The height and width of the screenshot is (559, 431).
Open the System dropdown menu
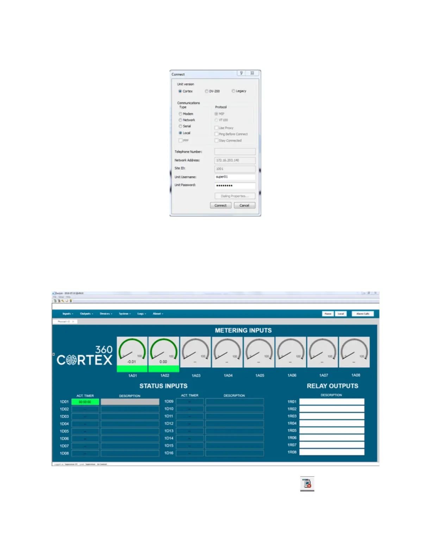pos(125,313)
